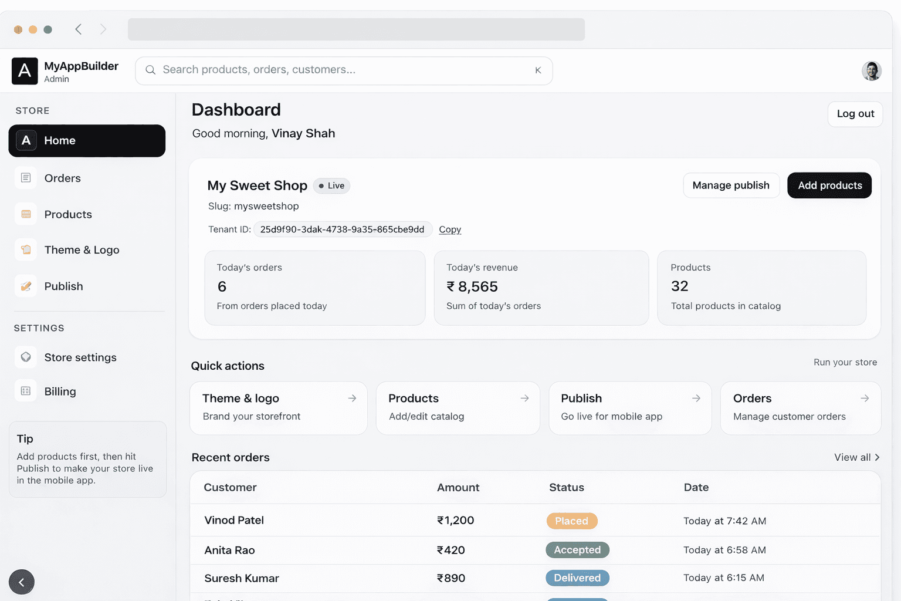Screen dimensions: 901x601
Task: Click the MyAppBuilder logo at top left
Action: [25, 70]
